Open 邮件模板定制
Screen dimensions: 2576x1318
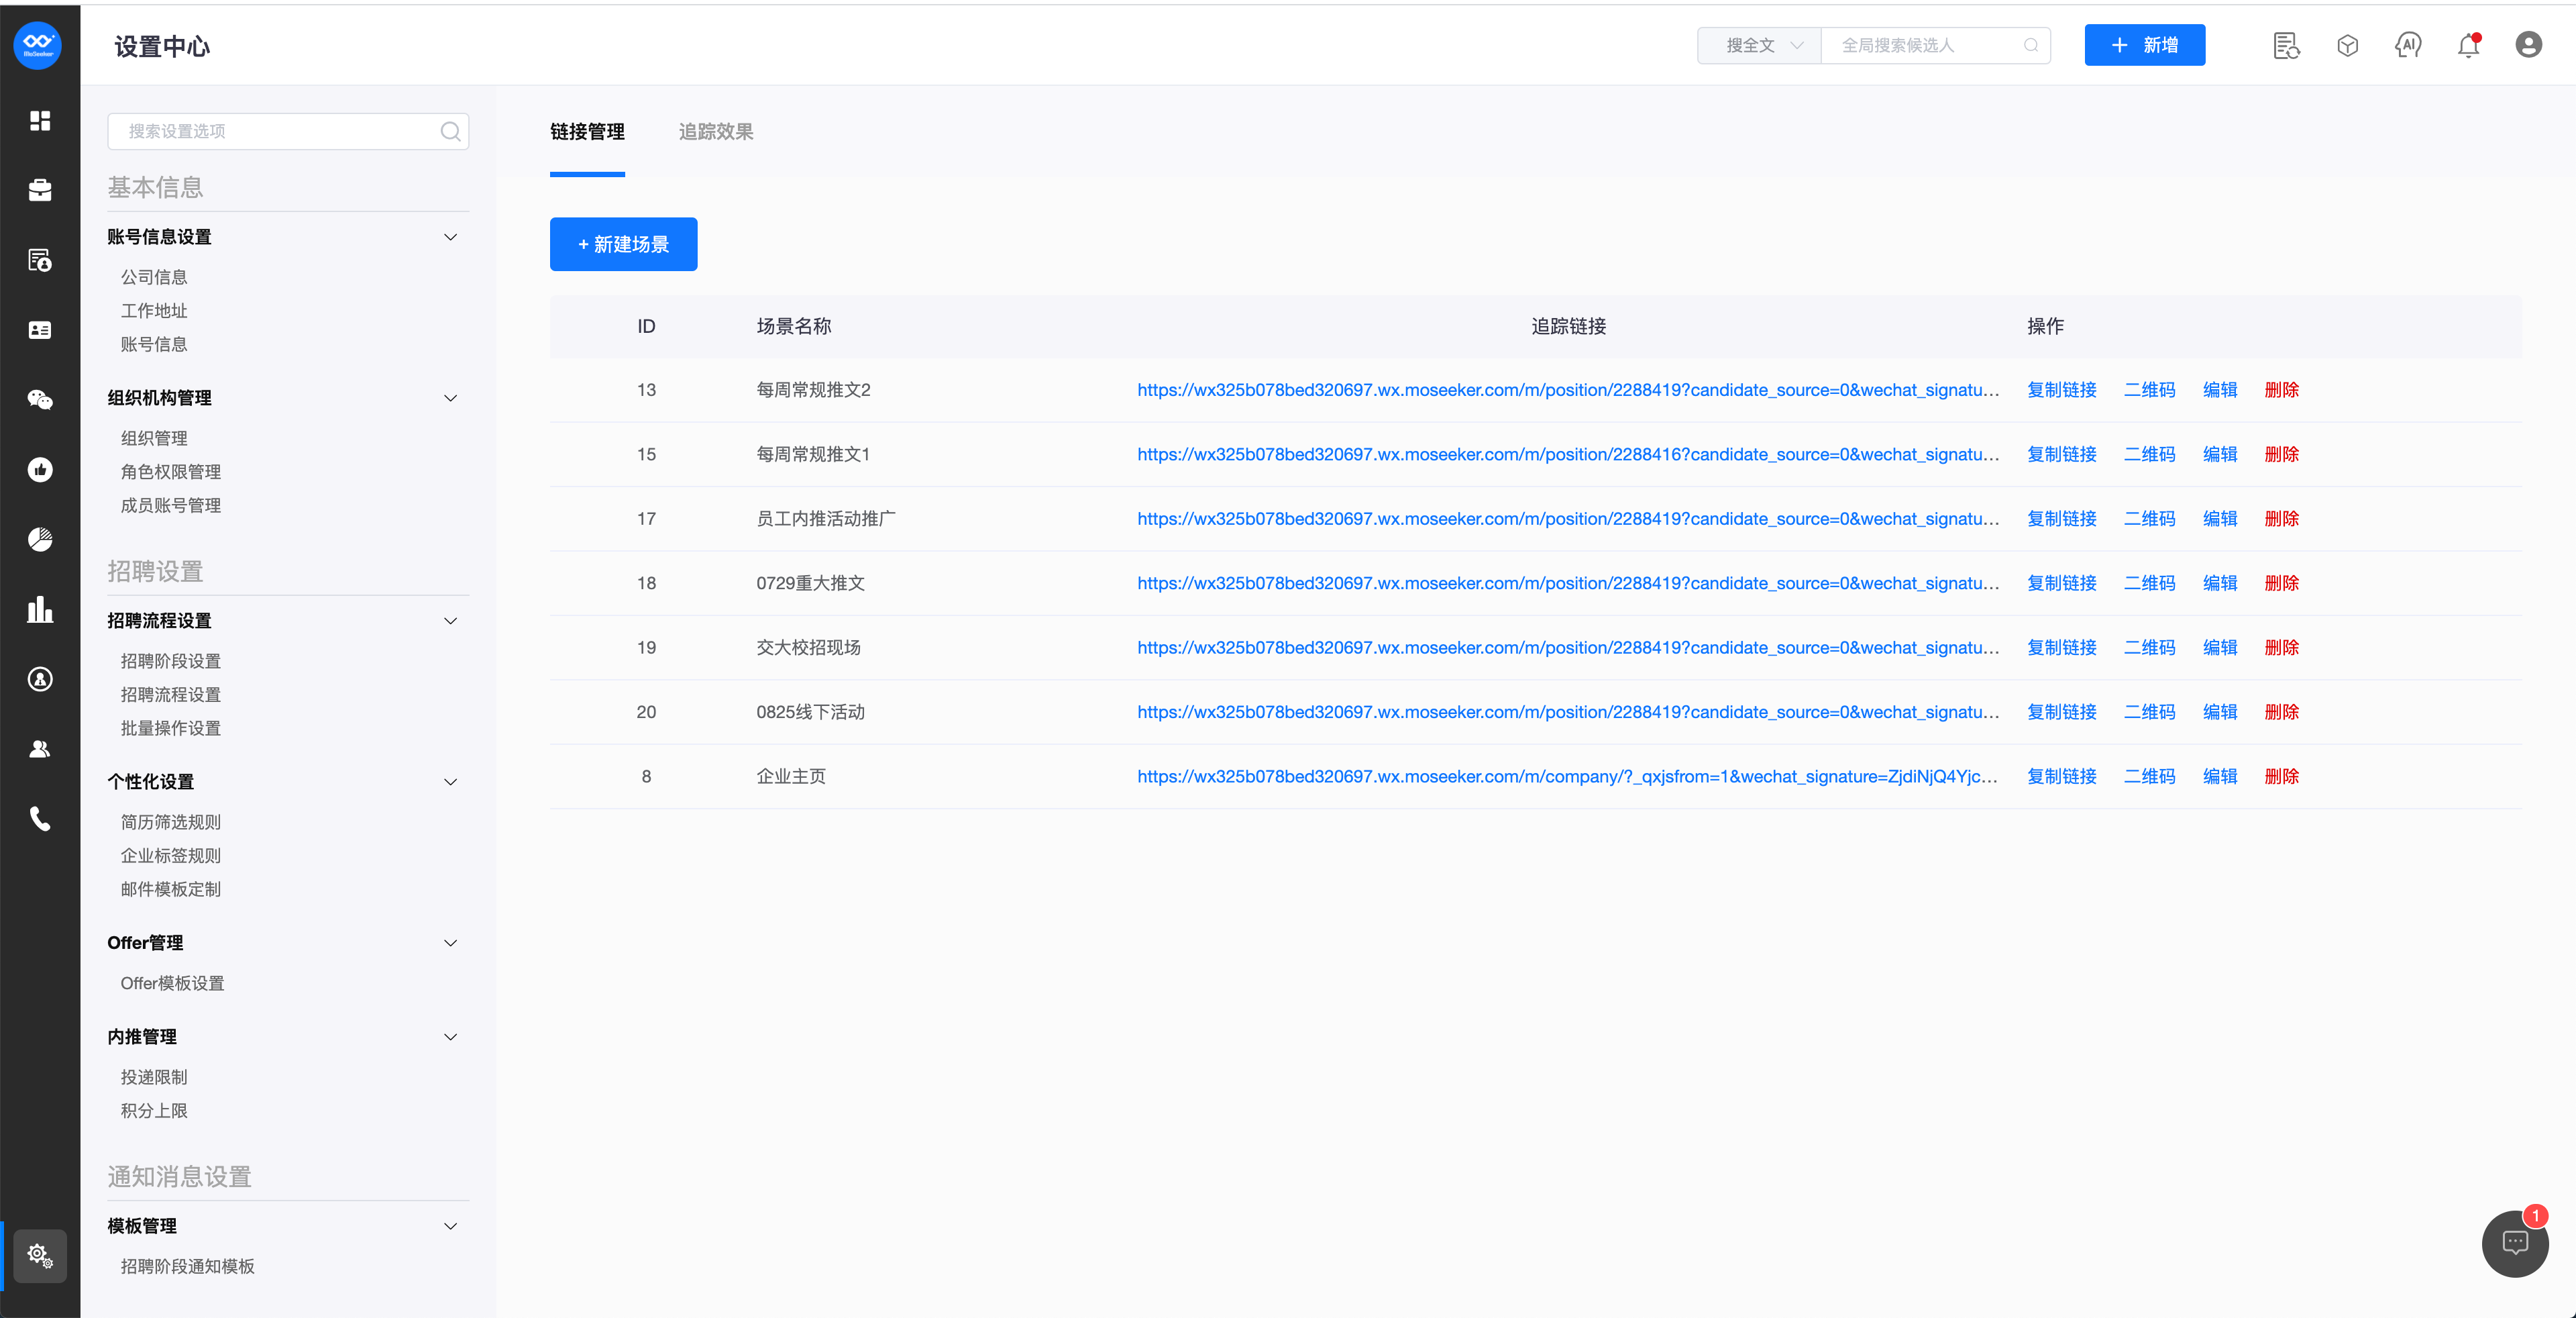[171, 889]
